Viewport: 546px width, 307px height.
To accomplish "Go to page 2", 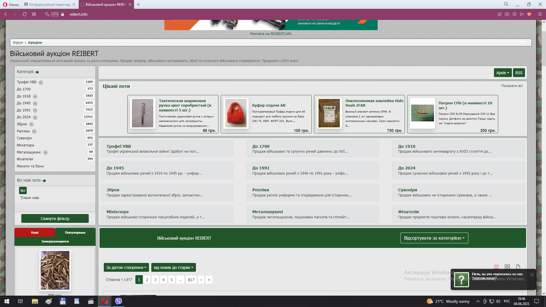I will tap(147, 280).
